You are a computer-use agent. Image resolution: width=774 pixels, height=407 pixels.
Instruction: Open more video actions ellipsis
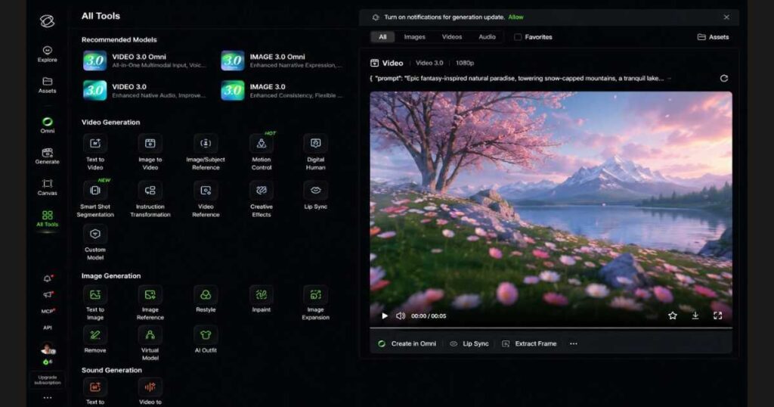point(573,343)
